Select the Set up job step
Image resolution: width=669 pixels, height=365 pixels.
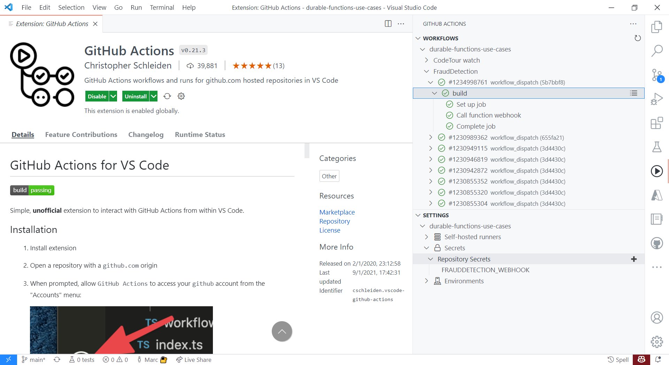pos(471,104)
